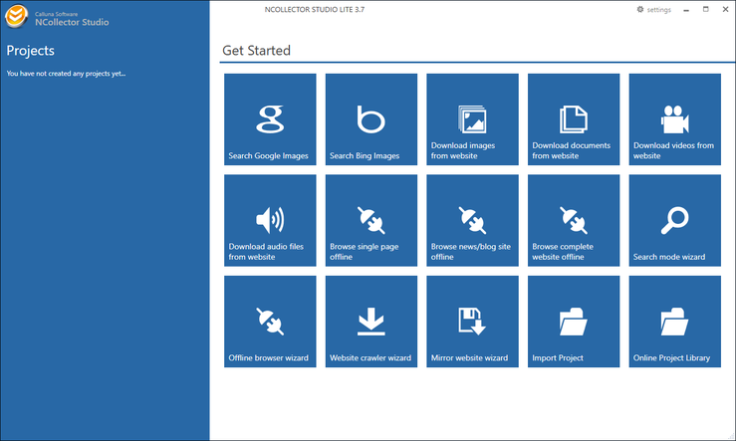Screen dimensions: 736x441
Task: Open the Search Google Images tile
Action: (x=270, y=119)
